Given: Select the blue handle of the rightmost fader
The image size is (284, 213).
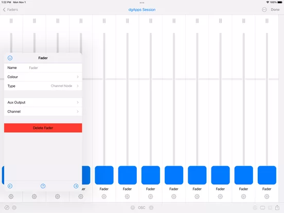Looking at the screenshot, I should [267, 175].
